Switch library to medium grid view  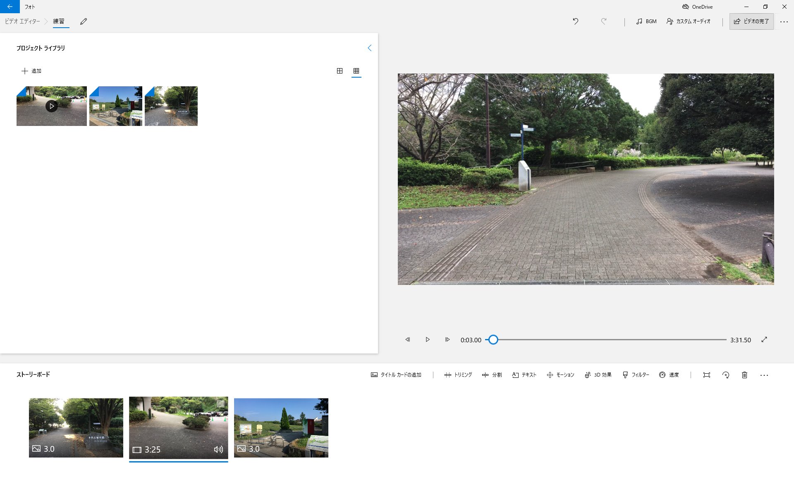pyautogui.click(x=340, y=71)
